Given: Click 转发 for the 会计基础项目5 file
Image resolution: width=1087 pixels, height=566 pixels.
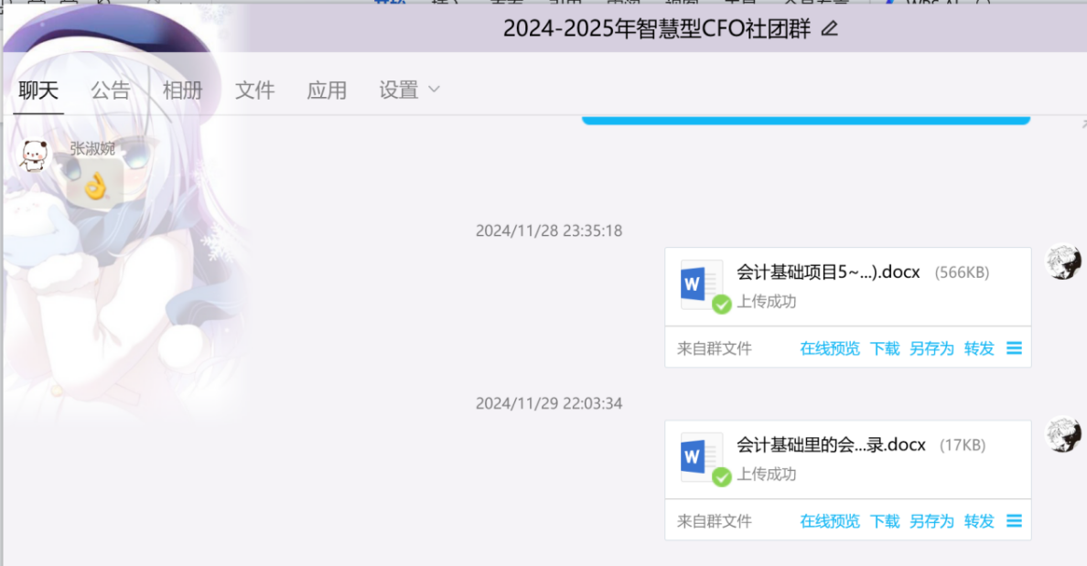Looking at the screenshot, I should click(x=979, y=348).
